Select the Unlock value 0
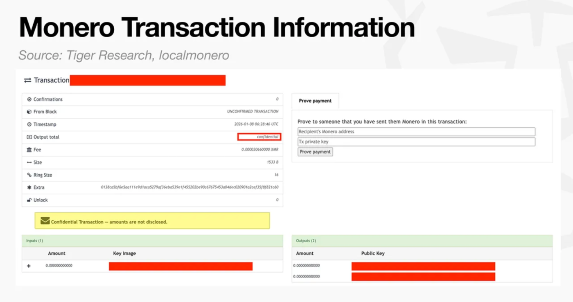Image resolution: width=573 pixels, height=302 pixels. [277, 200]
